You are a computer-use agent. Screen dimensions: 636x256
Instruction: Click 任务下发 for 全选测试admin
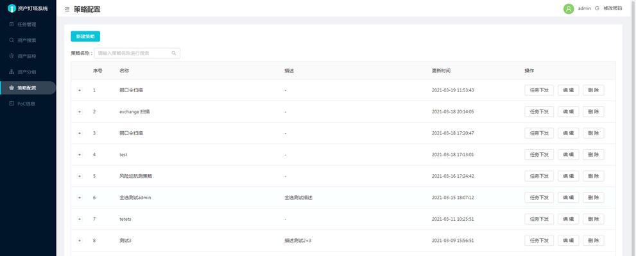539,197
